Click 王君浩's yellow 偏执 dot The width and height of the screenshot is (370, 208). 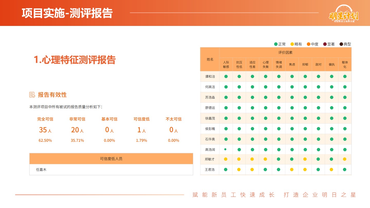pos(331,169)
